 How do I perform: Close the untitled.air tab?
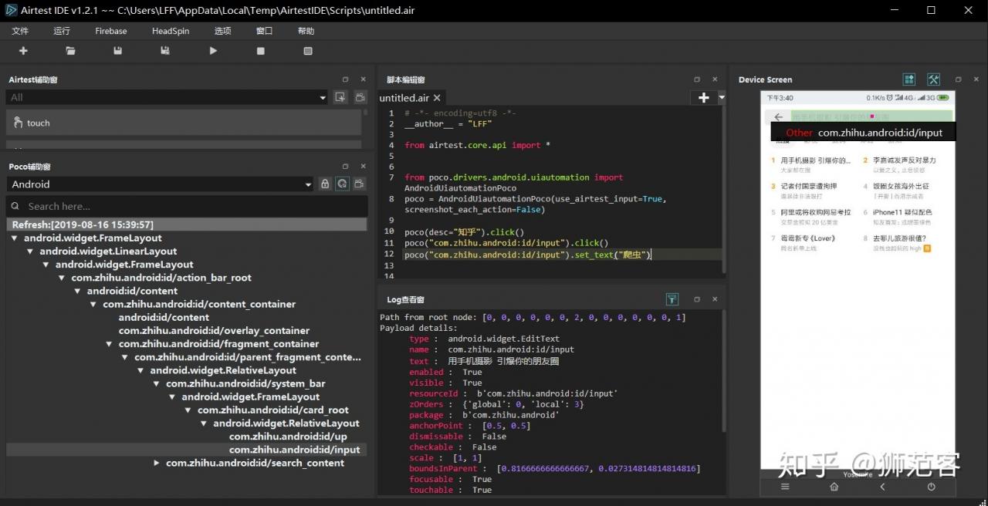[x=437, y=98]
